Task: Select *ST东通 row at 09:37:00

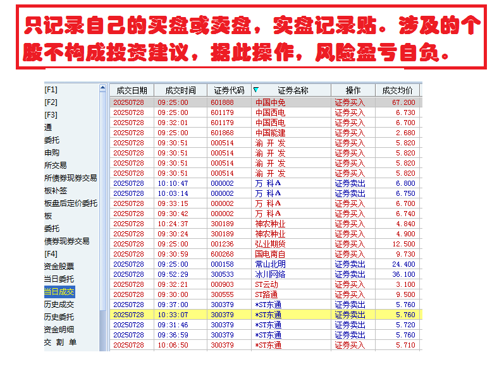Action: 266,305
